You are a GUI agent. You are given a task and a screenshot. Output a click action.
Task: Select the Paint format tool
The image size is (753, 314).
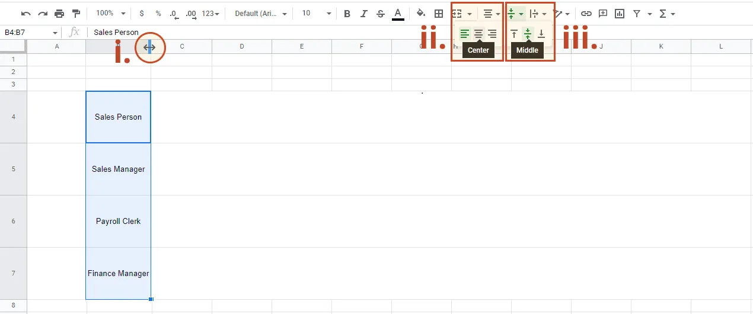click(x=76, y=13)
